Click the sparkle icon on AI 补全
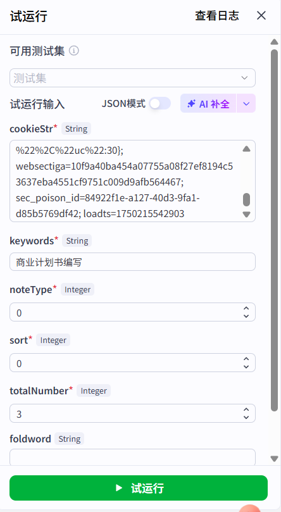This screenshot has height=512, width=281. pyautogui.click(x=191, y=104)
